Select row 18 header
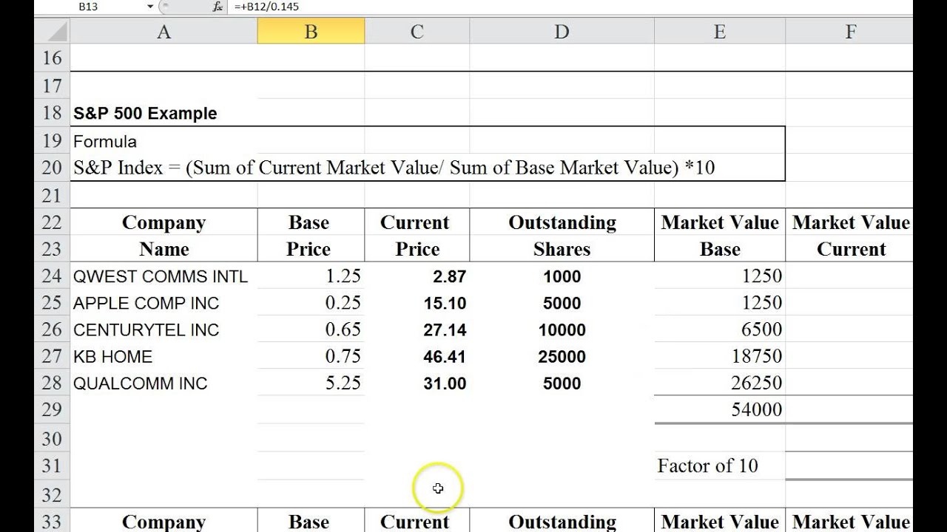947x532 pixels. coord(52,113)
